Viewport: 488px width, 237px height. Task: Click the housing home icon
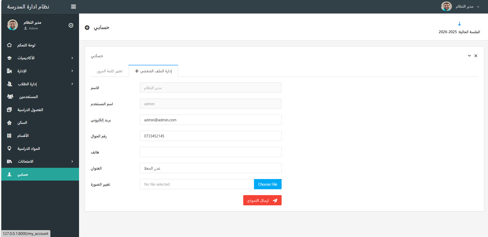9,123
